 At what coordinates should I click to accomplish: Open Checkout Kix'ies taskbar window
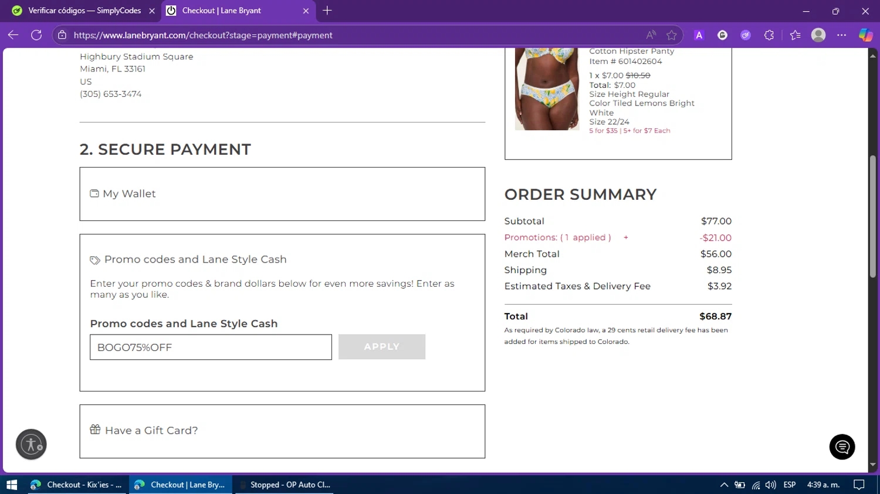click(76, 485)
